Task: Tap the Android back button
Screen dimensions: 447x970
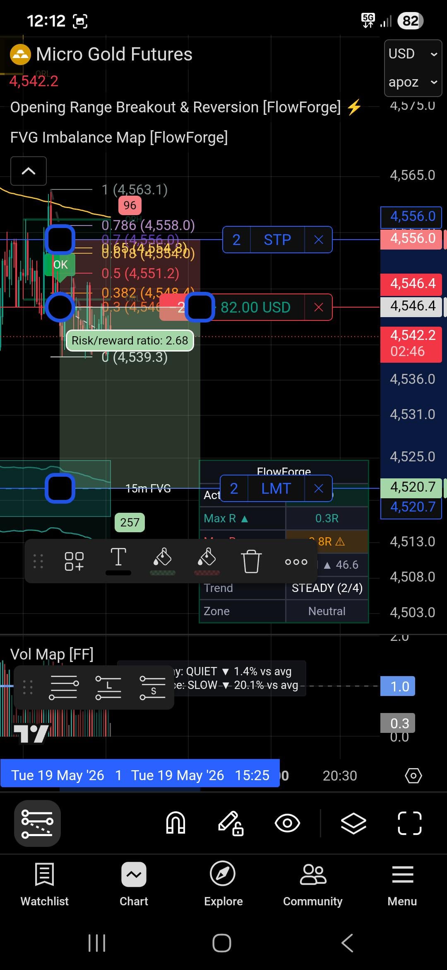Action: click(x=347, y=943)
